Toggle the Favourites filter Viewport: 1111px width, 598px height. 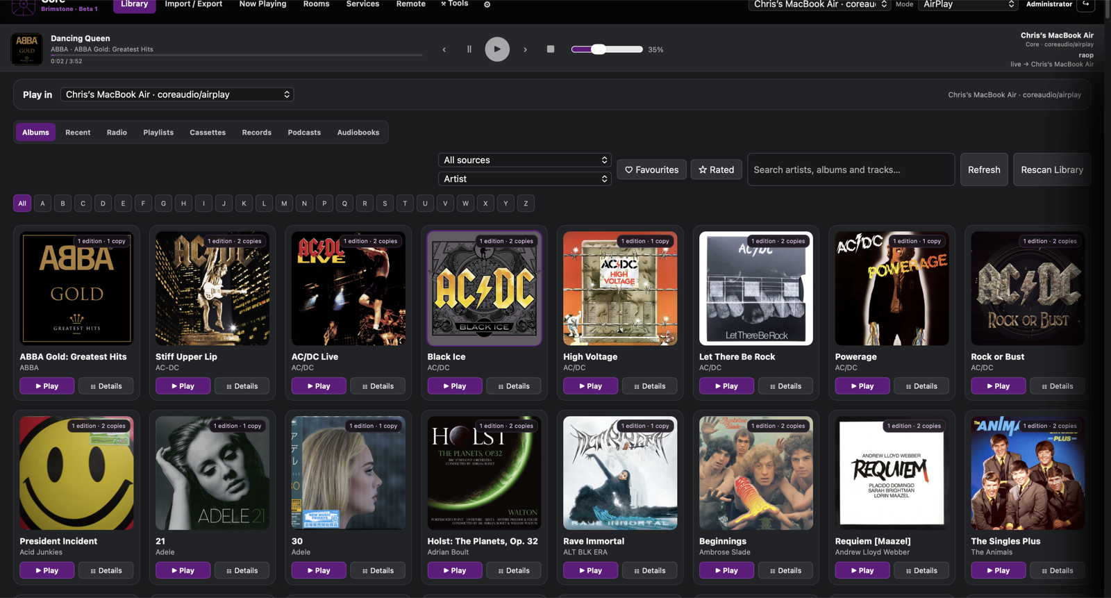pyautogui.click(x=651, y=169)
